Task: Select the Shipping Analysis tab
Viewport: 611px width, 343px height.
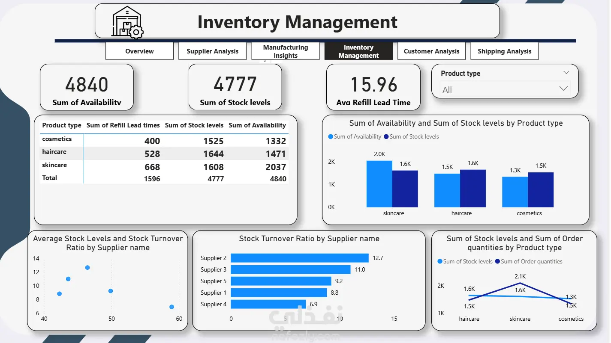Action: coord(505,51)
